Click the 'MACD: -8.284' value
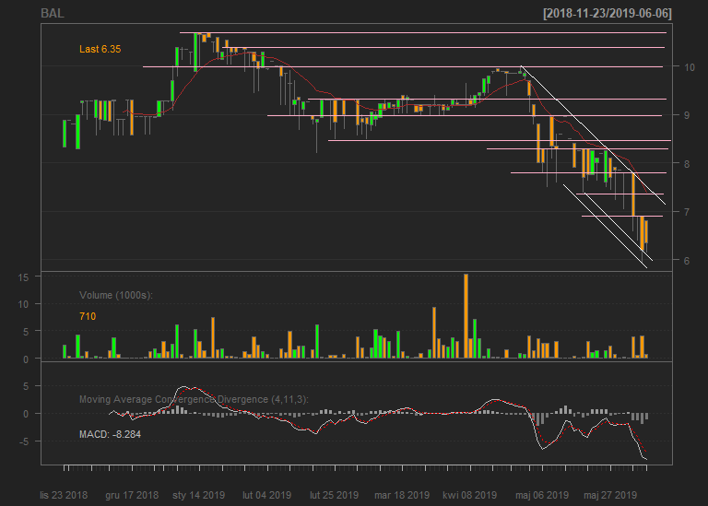The height and width of the screenshot is (506, 708). coord(111,434)
